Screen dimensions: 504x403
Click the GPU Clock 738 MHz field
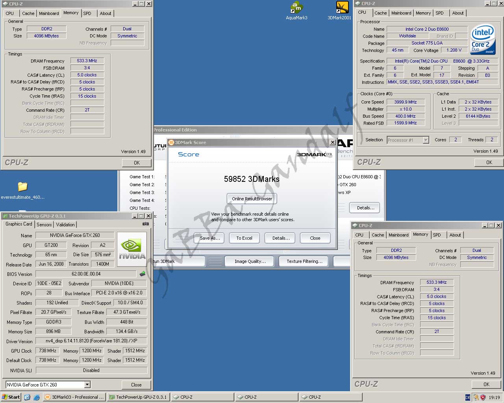pos(48,351)
